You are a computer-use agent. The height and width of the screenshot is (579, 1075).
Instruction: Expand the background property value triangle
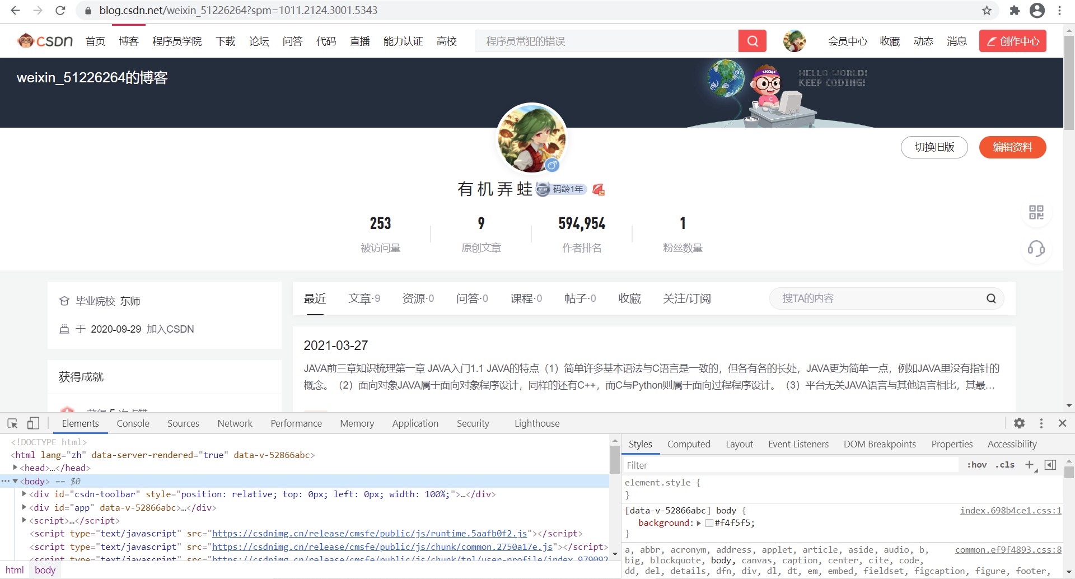[x=699, y=523]
